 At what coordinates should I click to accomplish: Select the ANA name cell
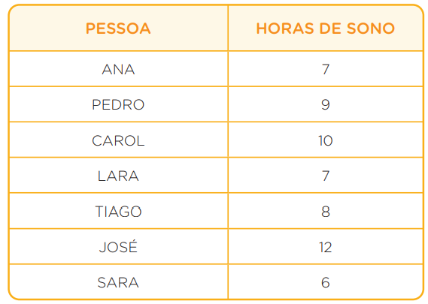(118, 69)
